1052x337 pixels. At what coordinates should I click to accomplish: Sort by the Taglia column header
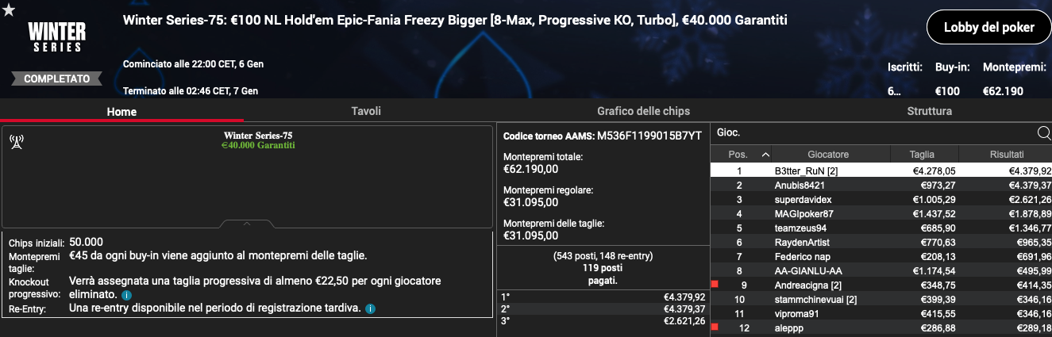point(922,155)
